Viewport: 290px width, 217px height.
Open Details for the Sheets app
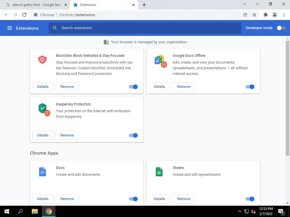tap(159, 199)
